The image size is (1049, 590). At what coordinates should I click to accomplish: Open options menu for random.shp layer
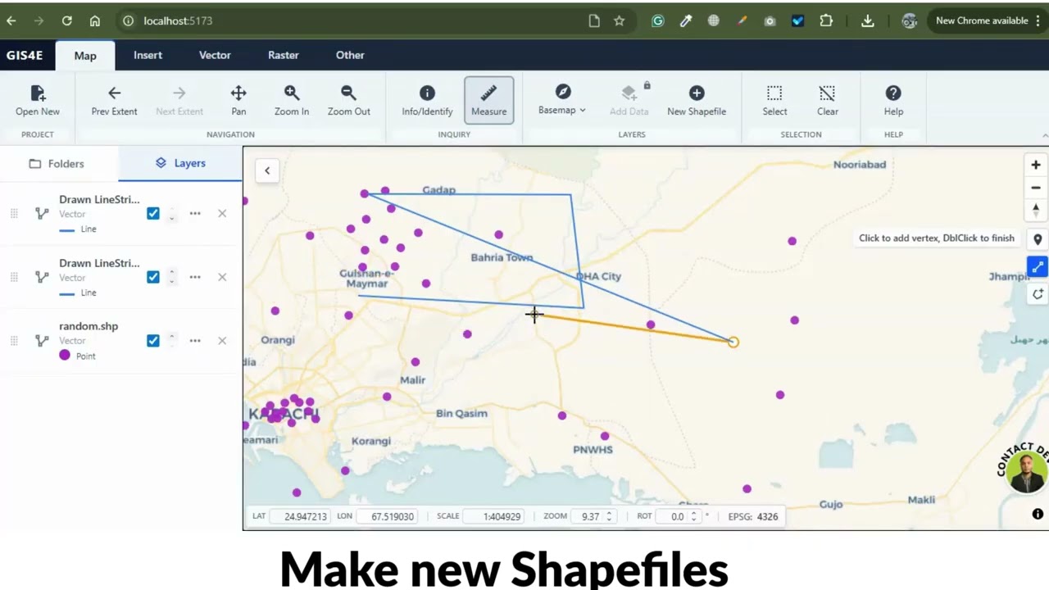(x=195, y=340)
